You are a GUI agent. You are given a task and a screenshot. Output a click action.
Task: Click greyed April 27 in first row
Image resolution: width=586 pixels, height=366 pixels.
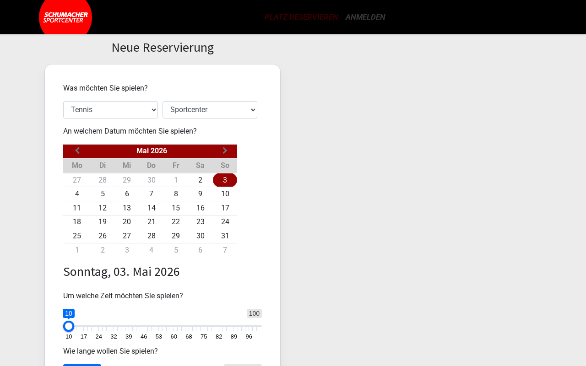[x=77, y=180]
